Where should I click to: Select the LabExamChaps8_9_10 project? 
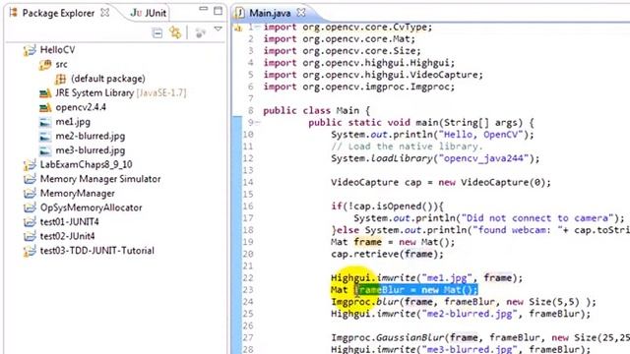coord(86,164)
